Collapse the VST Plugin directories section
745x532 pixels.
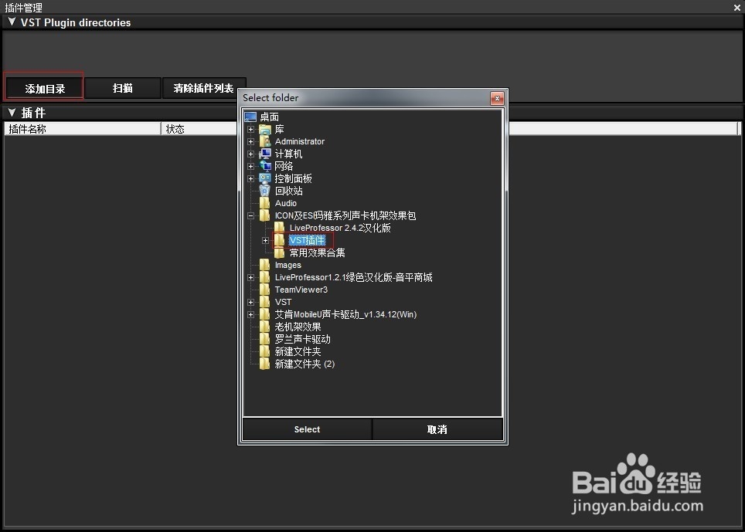(12, 22)
